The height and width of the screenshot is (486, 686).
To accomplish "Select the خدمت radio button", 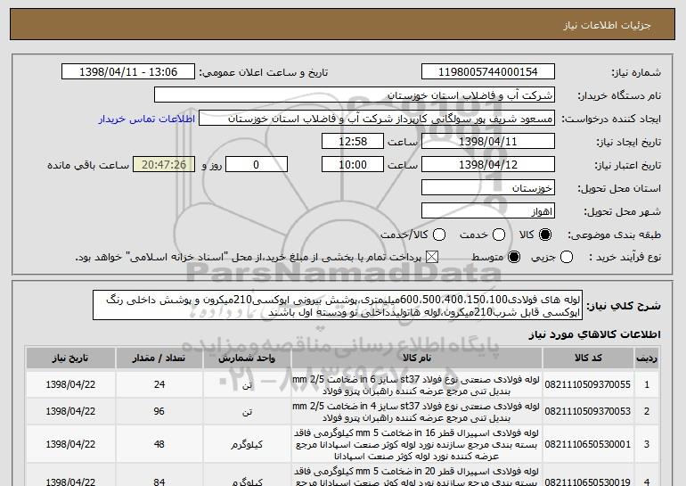I will pos(499,235).
